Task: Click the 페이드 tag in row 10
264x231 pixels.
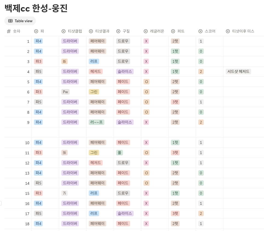Action: (123, 142)
